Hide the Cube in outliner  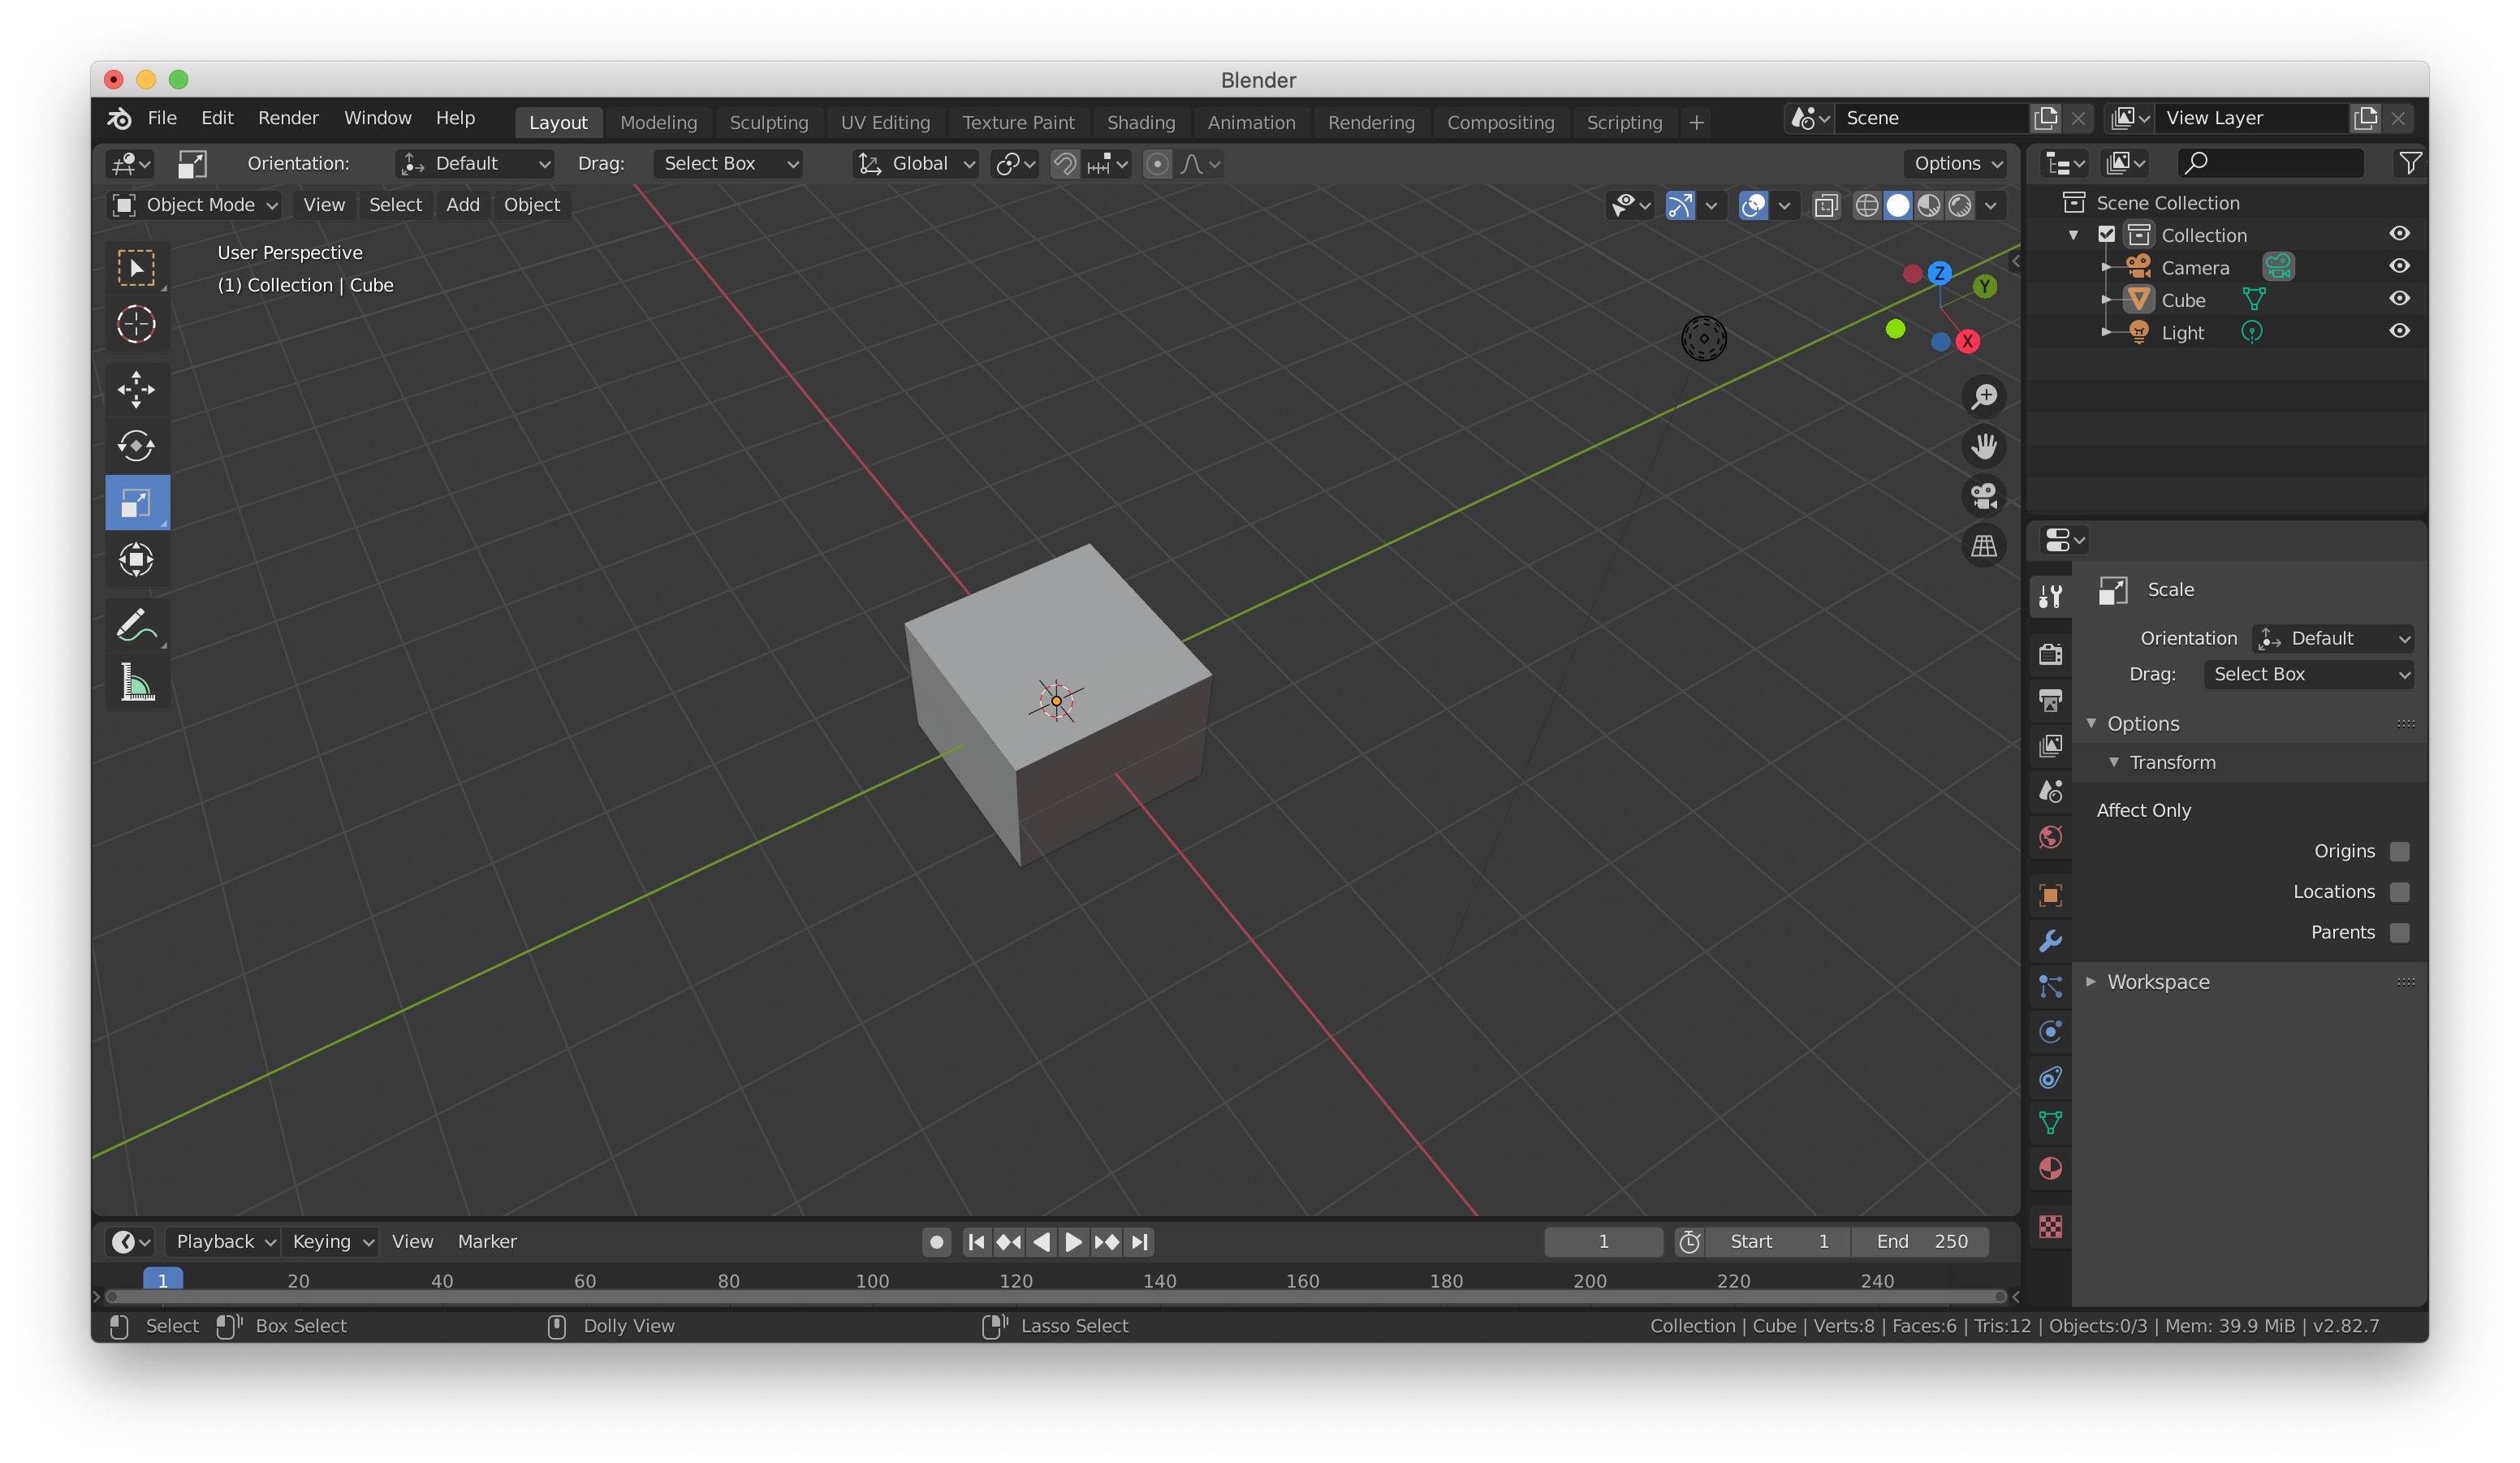click(2400, 299)
